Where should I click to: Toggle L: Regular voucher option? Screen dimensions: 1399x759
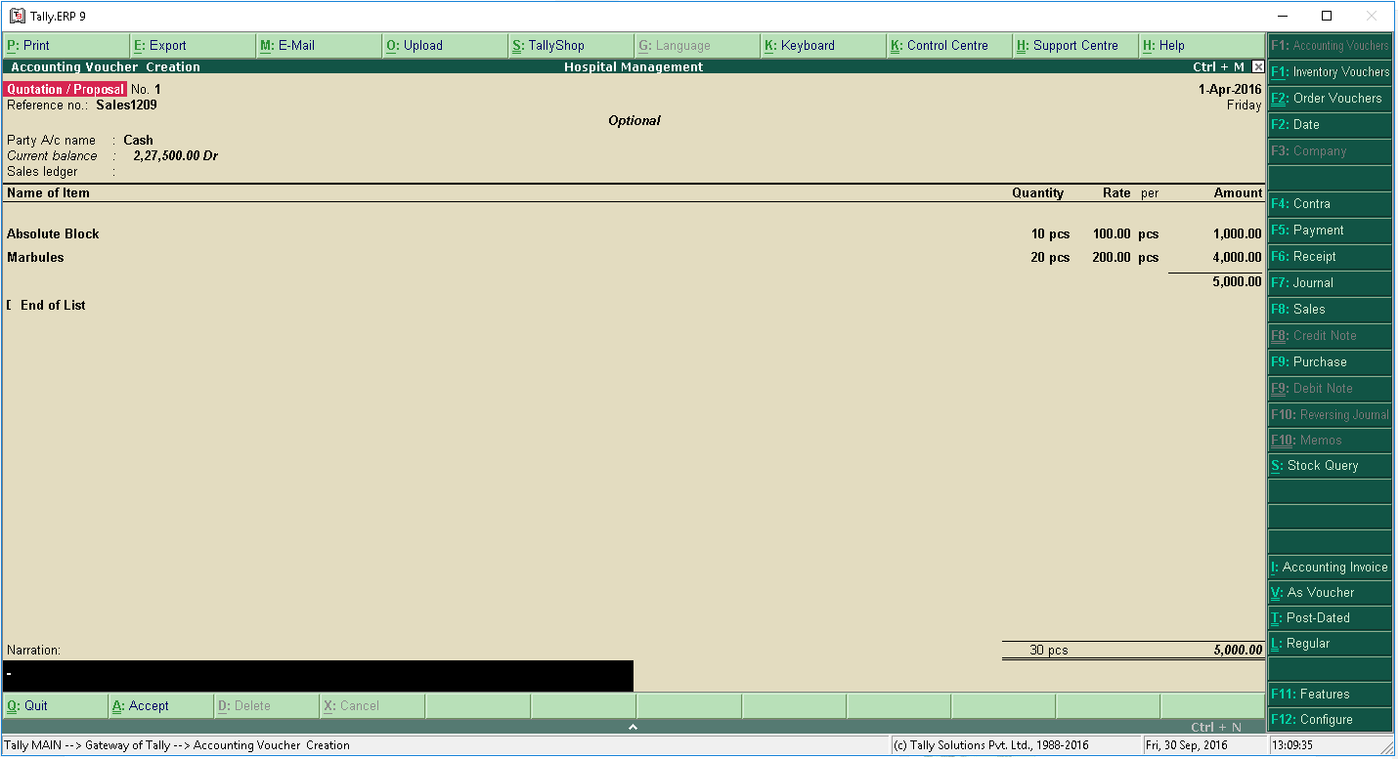(x=1330, y=644)
